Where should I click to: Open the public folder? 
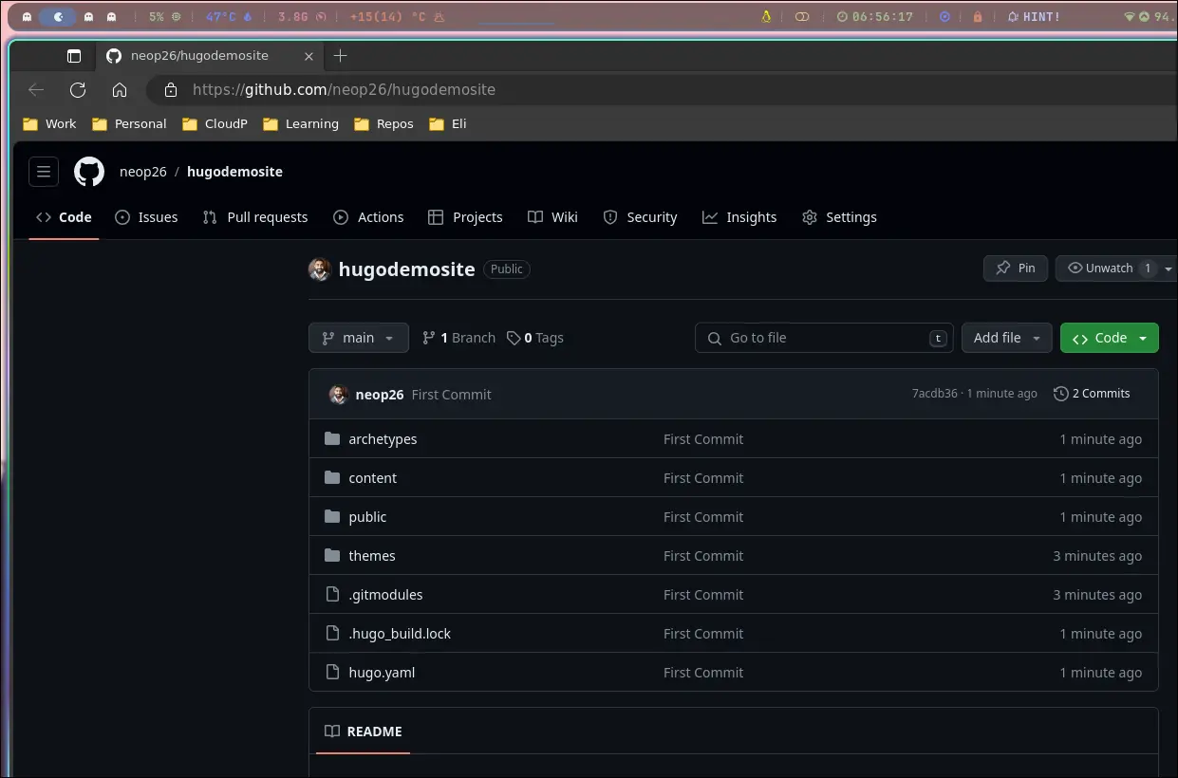367,517
